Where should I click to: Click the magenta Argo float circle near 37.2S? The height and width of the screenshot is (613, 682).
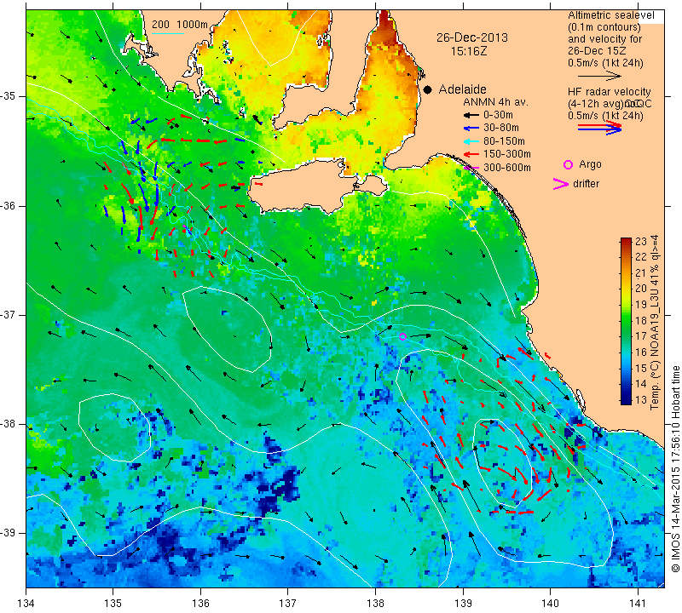[x=402, y=336]
